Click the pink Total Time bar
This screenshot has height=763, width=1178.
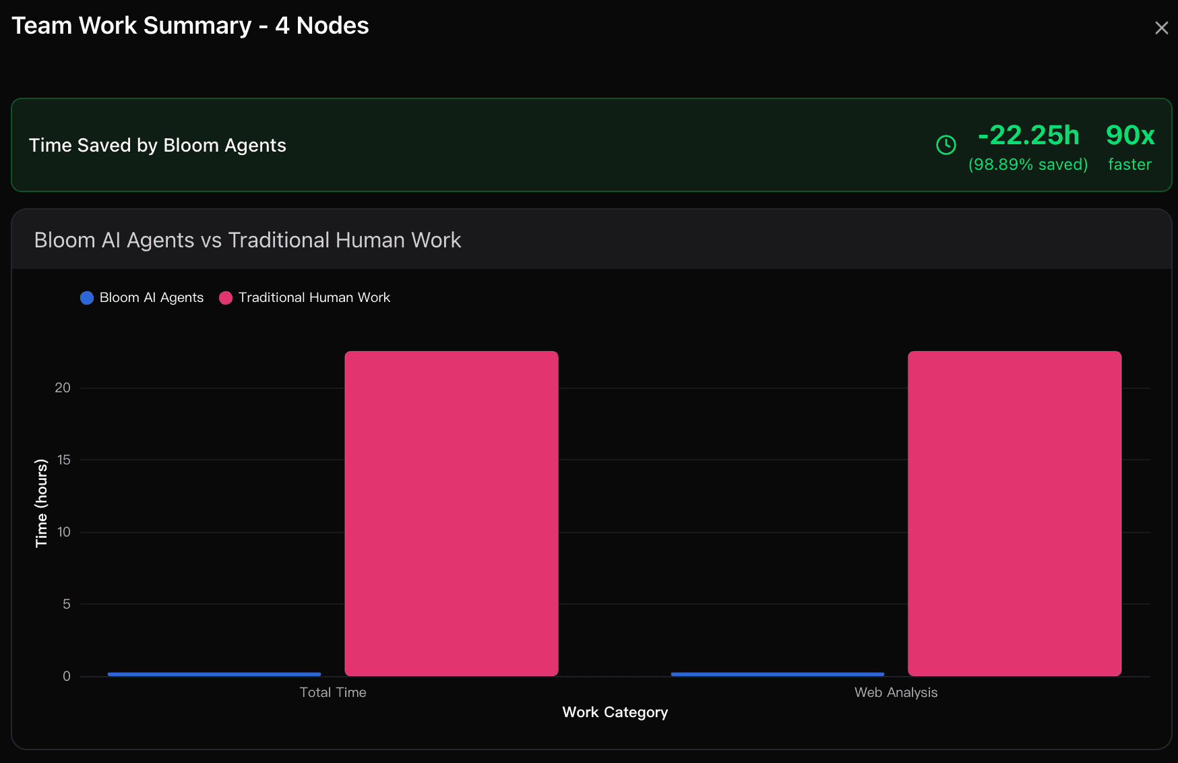pos(452,514)
